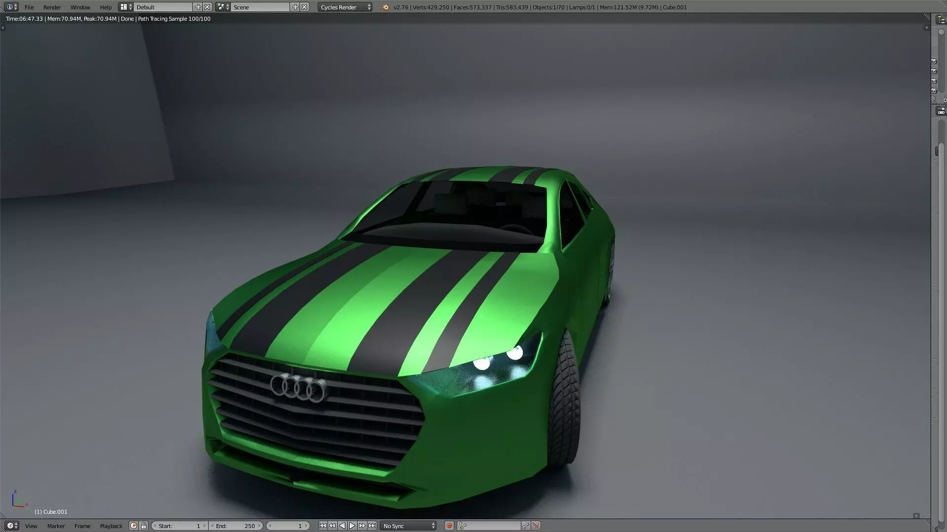
Task: Open the Help menu
Action: tap(106, 7)
